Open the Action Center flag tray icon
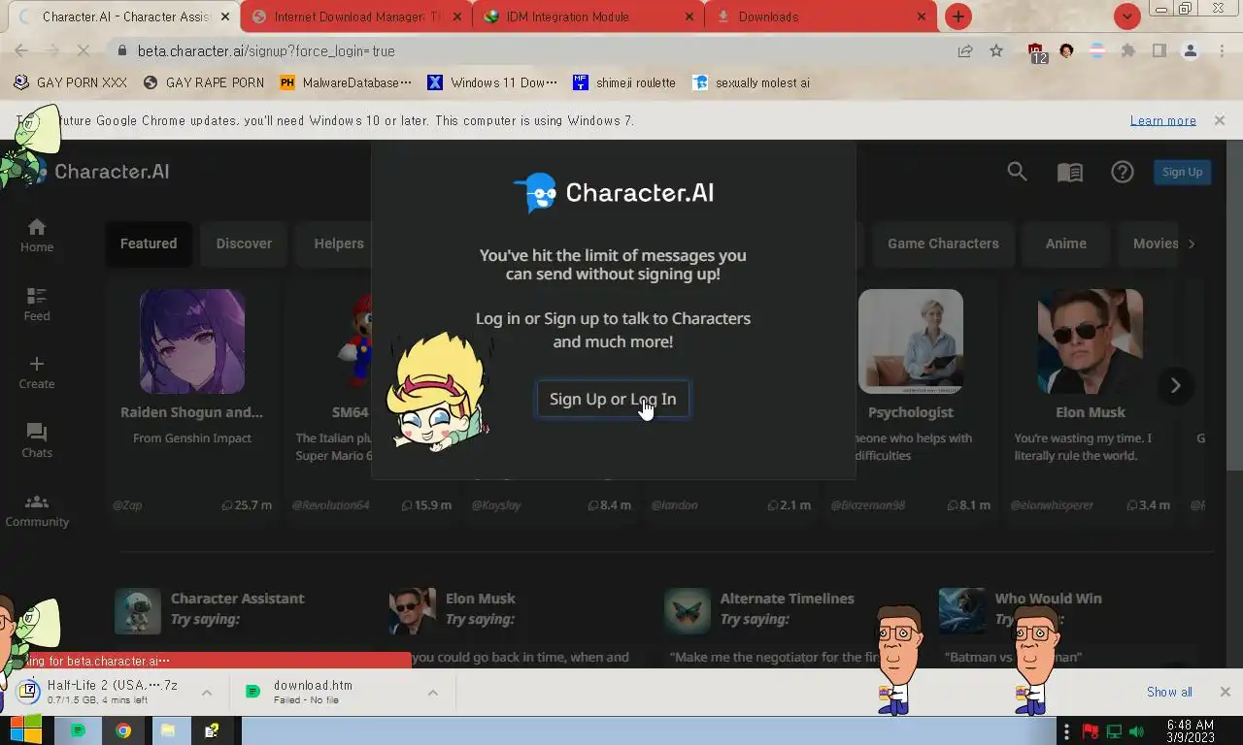This screenshot has width=1243, height=745. 1091,731
